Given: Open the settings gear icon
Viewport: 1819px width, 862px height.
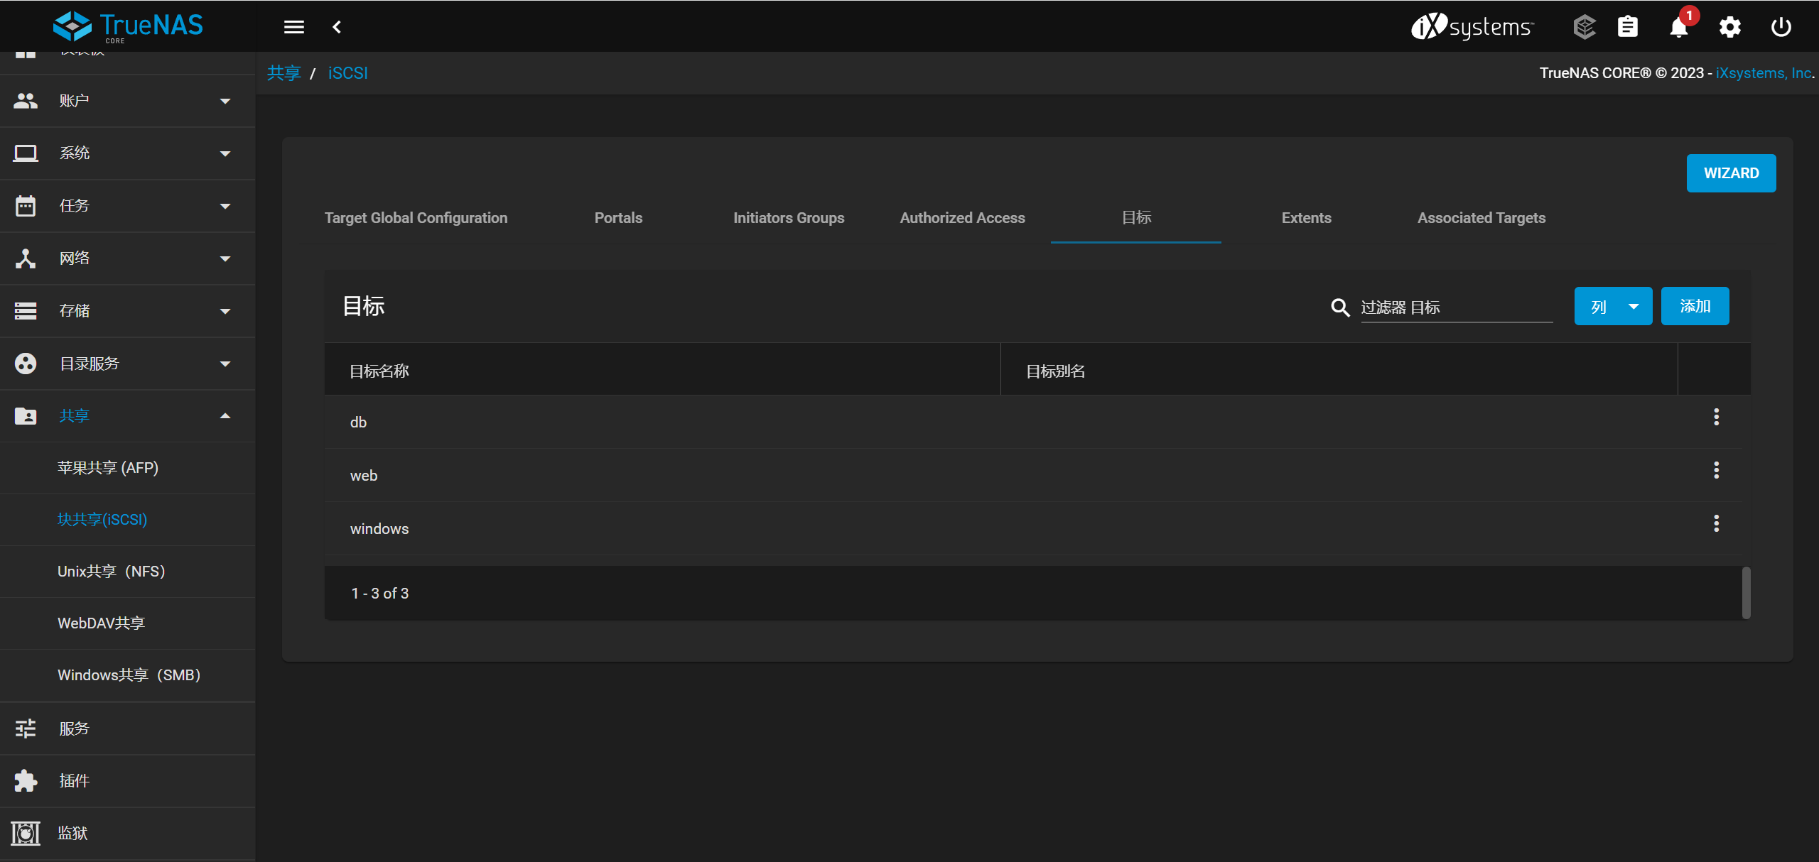Looking at the screenshot, I should click(x=1729, y=28).
